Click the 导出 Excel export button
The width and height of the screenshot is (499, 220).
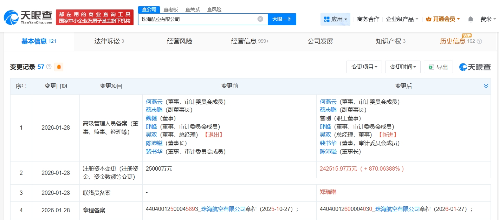438,67
